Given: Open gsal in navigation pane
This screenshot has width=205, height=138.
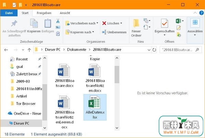Looking at the screenshot, I should [20, 67].
